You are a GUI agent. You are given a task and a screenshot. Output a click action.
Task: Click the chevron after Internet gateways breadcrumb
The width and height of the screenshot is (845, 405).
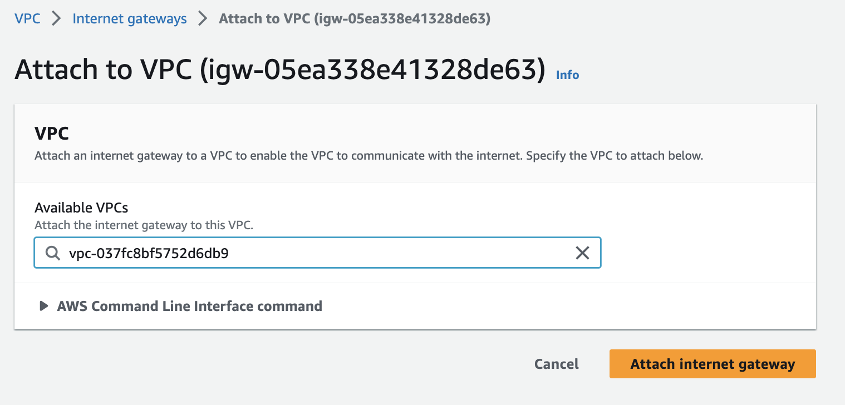coord(203,18)
